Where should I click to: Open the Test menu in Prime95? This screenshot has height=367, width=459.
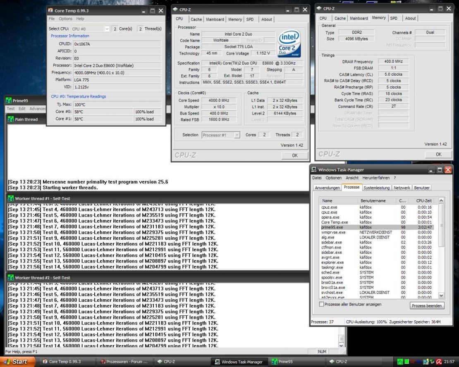click(x=10, y=109)
